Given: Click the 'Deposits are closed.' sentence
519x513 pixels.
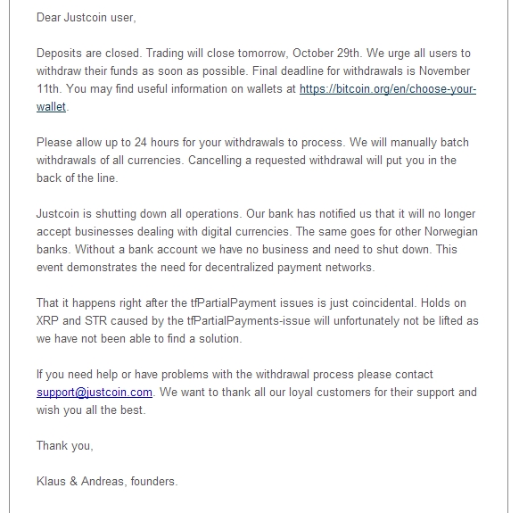Looking at the screenshot, I should [x=89, y=54].
